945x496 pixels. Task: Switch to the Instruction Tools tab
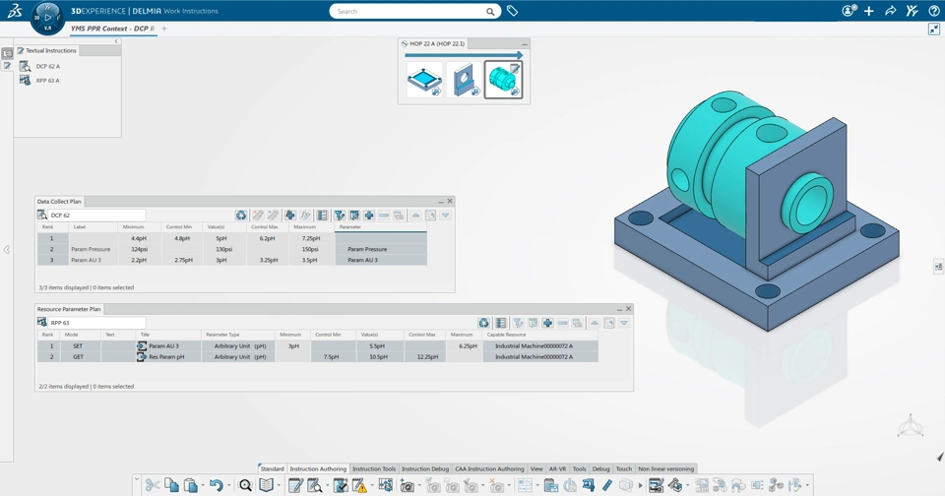374,468
